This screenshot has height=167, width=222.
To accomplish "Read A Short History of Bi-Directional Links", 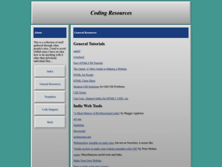I will tap(97, 113).
